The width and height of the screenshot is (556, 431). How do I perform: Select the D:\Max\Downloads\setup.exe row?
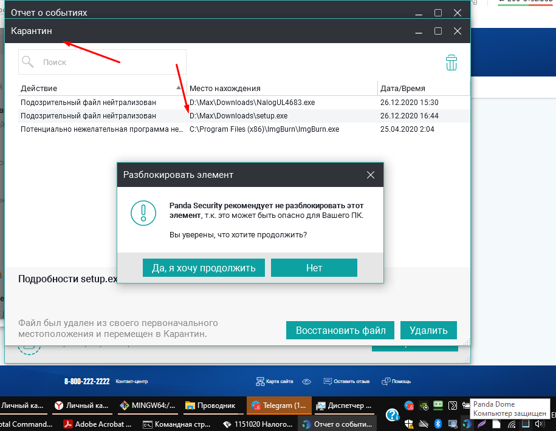[x=244, y=116]
